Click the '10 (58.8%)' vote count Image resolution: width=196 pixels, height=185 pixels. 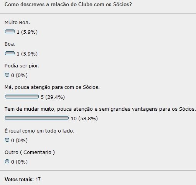pos(84,119)
